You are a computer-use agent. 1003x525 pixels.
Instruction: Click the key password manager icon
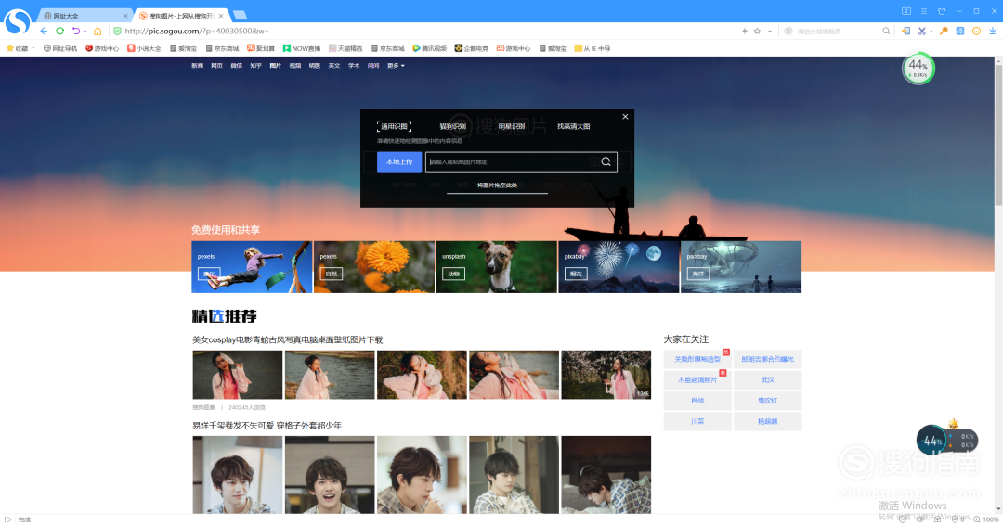point(944,31)
